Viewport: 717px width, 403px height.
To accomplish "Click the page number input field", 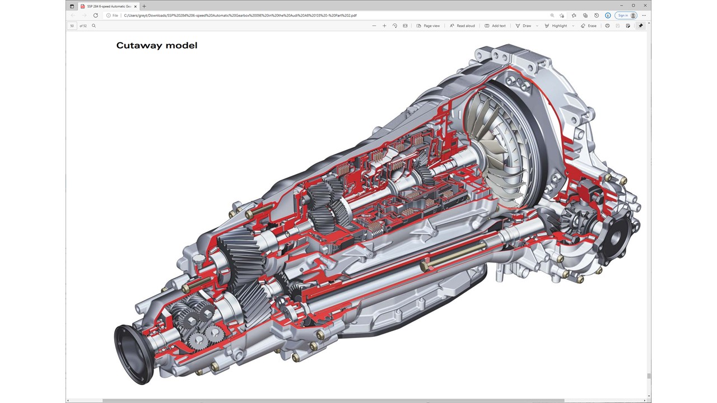I will pos(72,26).
